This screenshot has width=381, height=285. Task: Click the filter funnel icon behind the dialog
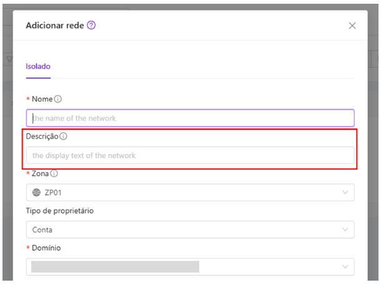9,59
